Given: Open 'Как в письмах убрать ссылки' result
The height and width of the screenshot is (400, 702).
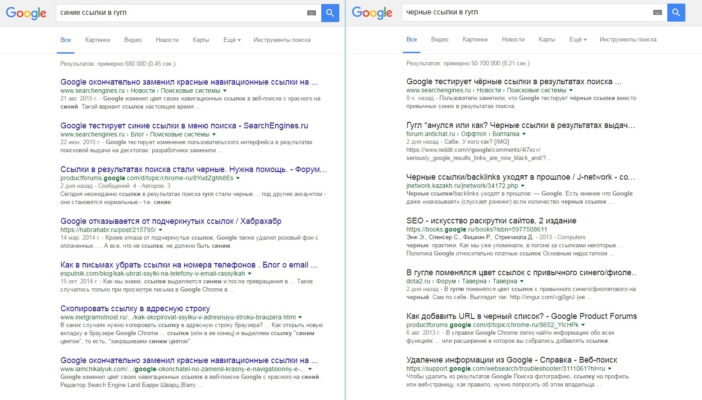Looking at the screenshot, I should click(x=189, y=265).
